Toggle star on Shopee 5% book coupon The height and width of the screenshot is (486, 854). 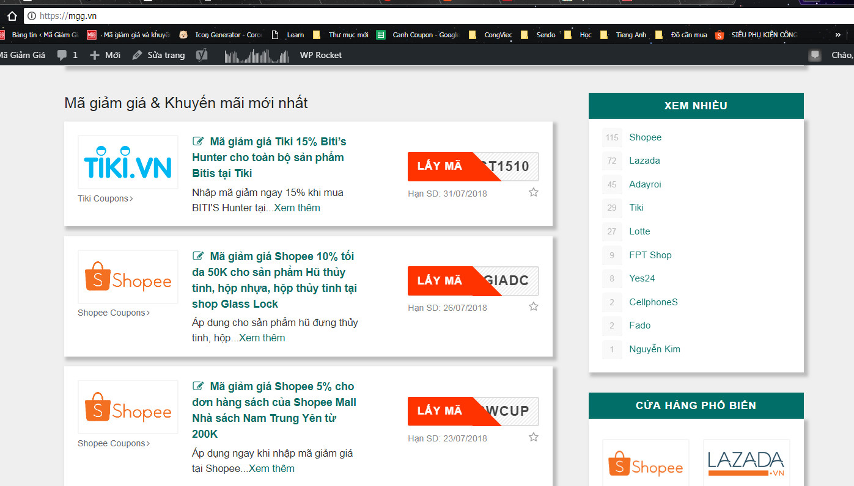(533, 437)
